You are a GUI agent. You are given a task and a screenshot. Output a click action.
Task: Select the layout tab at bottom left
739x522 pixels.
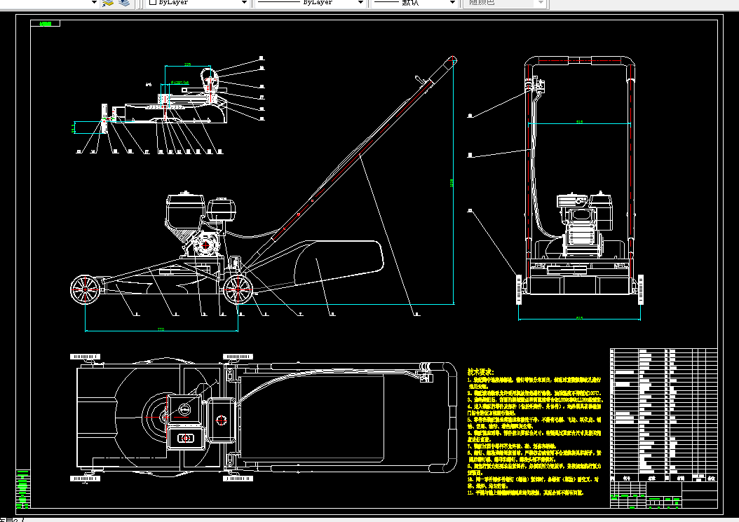click(9, 520)
